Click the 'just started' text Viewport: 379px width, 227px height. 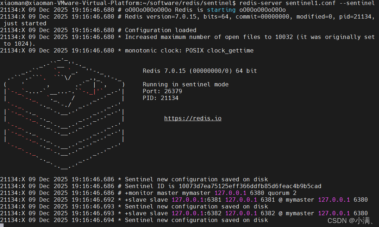[x=25, y=24]
